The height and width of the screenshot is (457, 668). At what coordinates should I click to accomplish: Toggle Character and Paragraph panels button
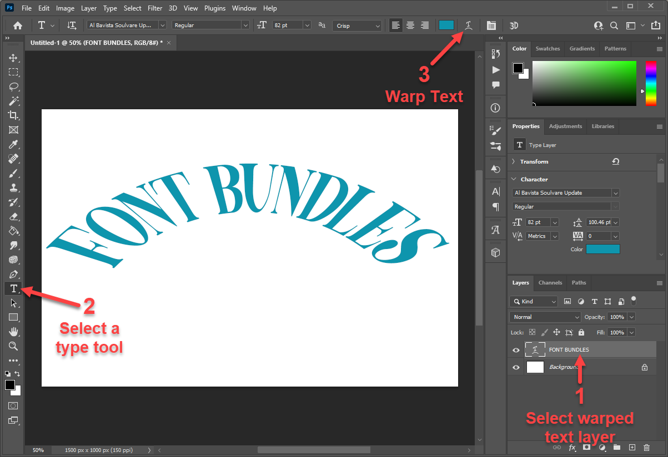[x=491, y=25]
